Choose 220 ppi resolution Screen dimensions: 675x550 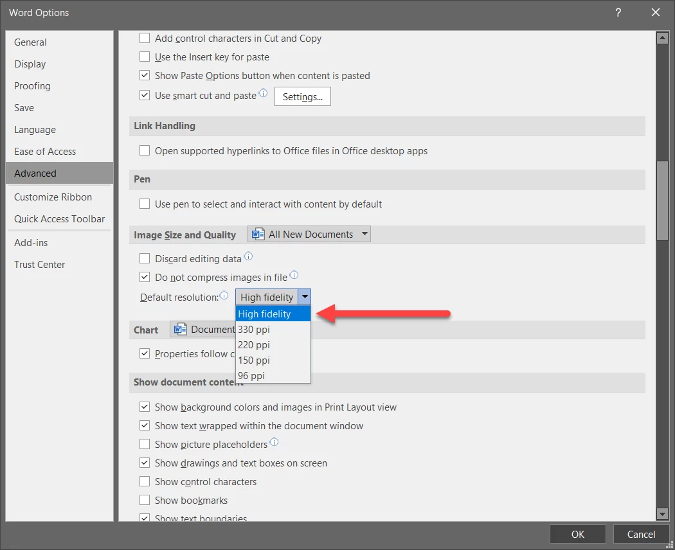click(273, 345)
